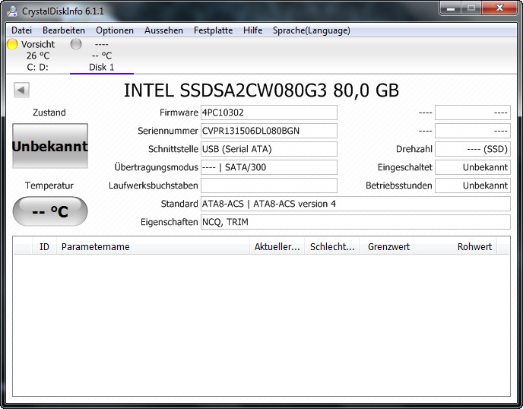The image size is (523, 409).
Task: Open the Optionen menu
Action: (115, 30)
